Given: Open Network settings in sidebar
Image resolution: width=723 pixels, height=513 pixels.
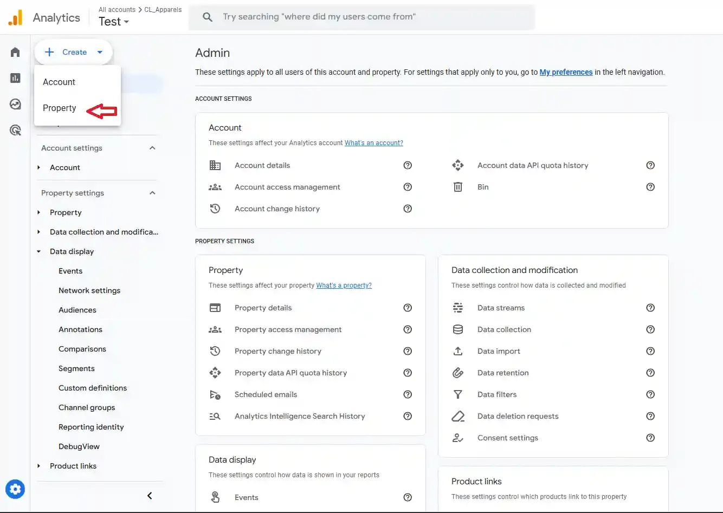Looking at the screenshot, I should (89, 290).
